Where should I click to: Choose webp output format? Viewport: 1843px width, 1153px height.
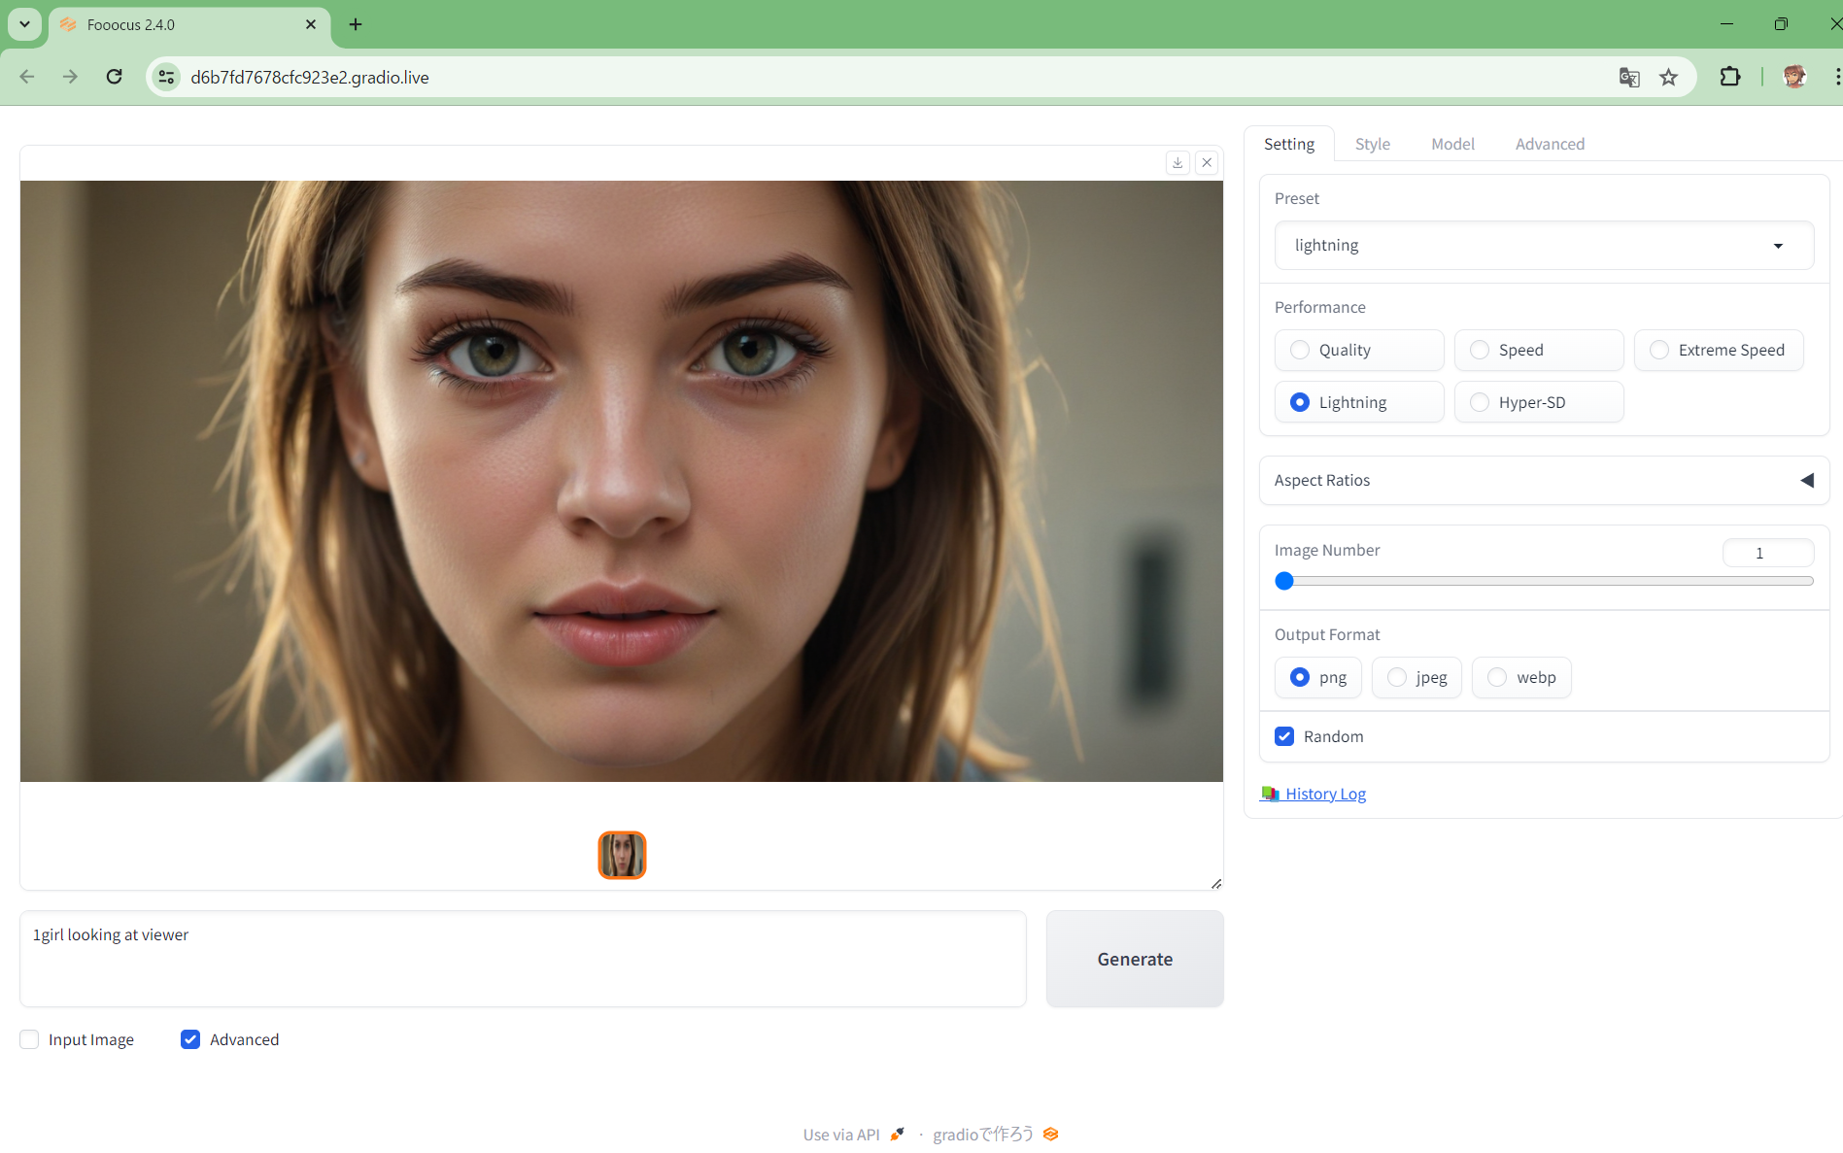point(1521,677)
